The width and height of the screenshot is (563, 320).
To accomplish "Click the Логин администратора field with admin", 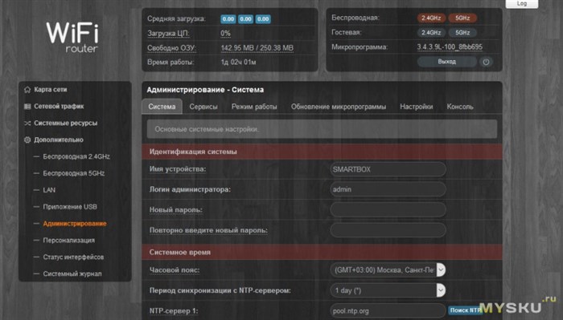I will (388, 189).
